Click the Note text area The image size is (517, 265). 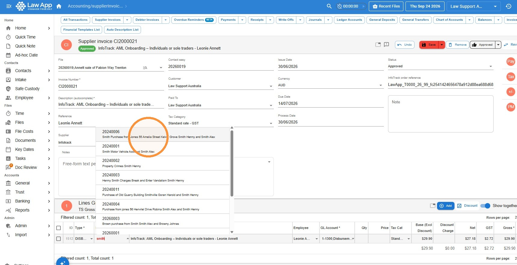coord(441,114)
